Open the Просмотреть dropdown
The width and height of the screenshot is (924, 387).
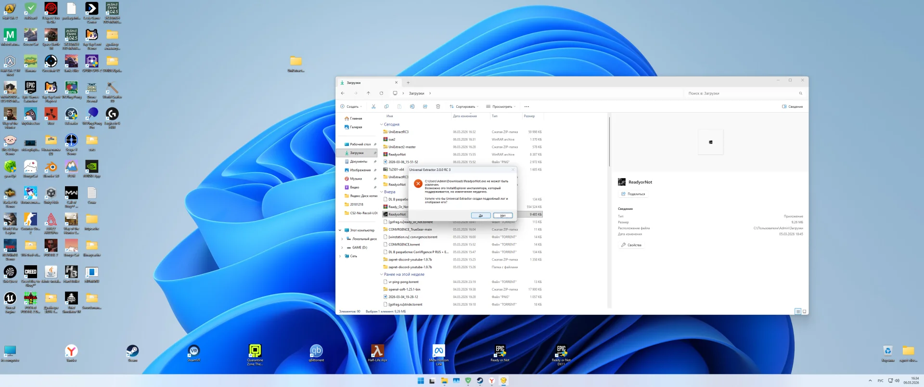click(501, 106)
